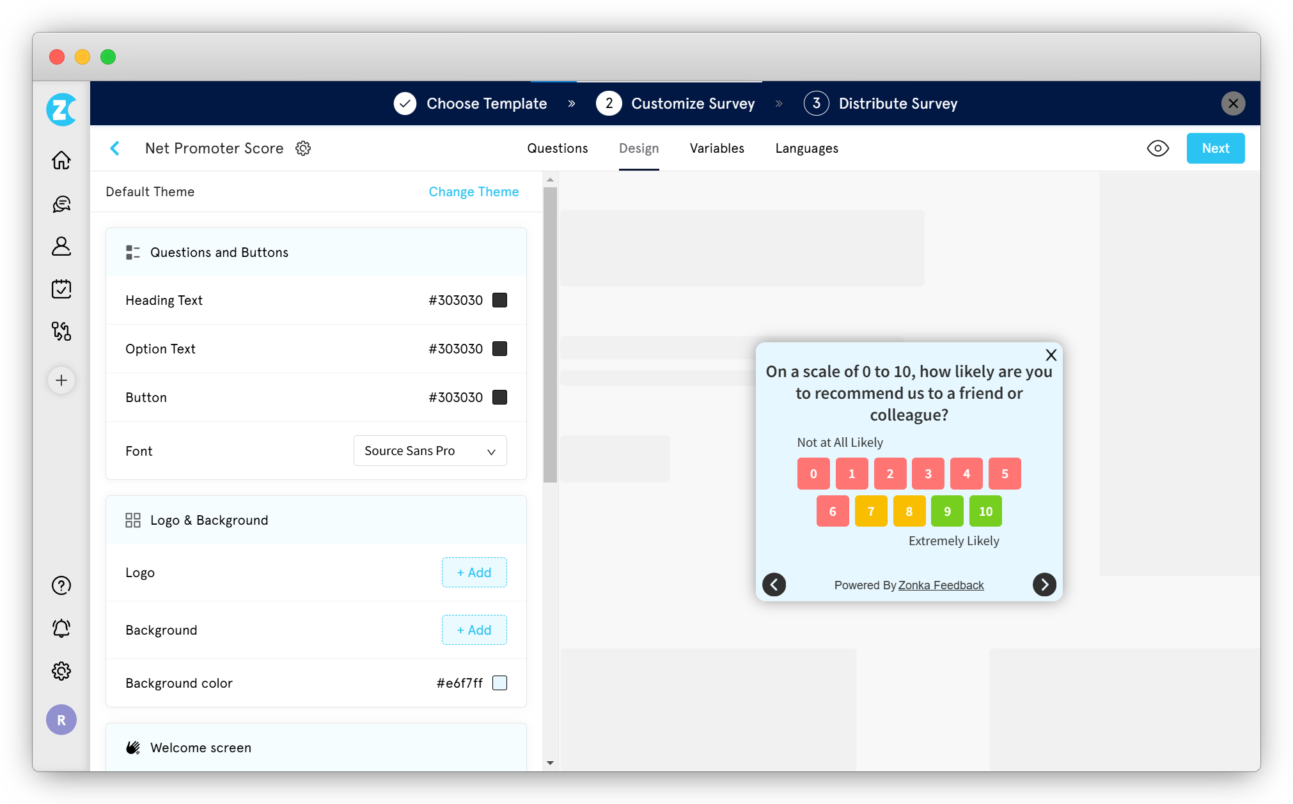1293x804 pixels.
Task: Advance the survey preview with the right arrow
Action: click(x=1044, y=585)
